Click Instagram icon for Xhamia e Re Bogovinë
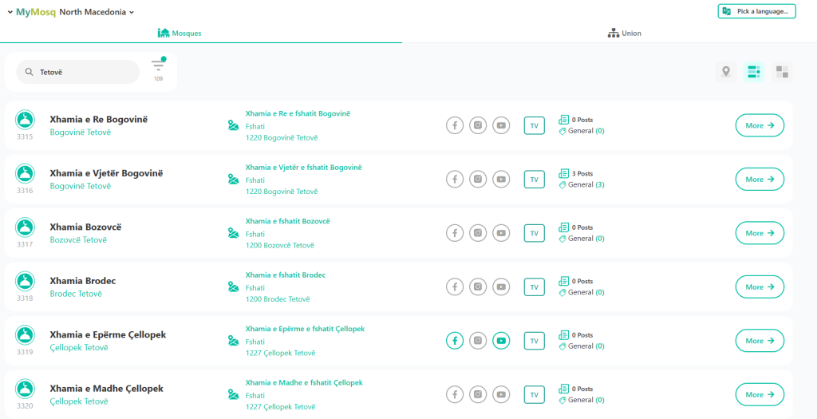The height and width of the screenshot is (419, 817). [x=478, y=125]
